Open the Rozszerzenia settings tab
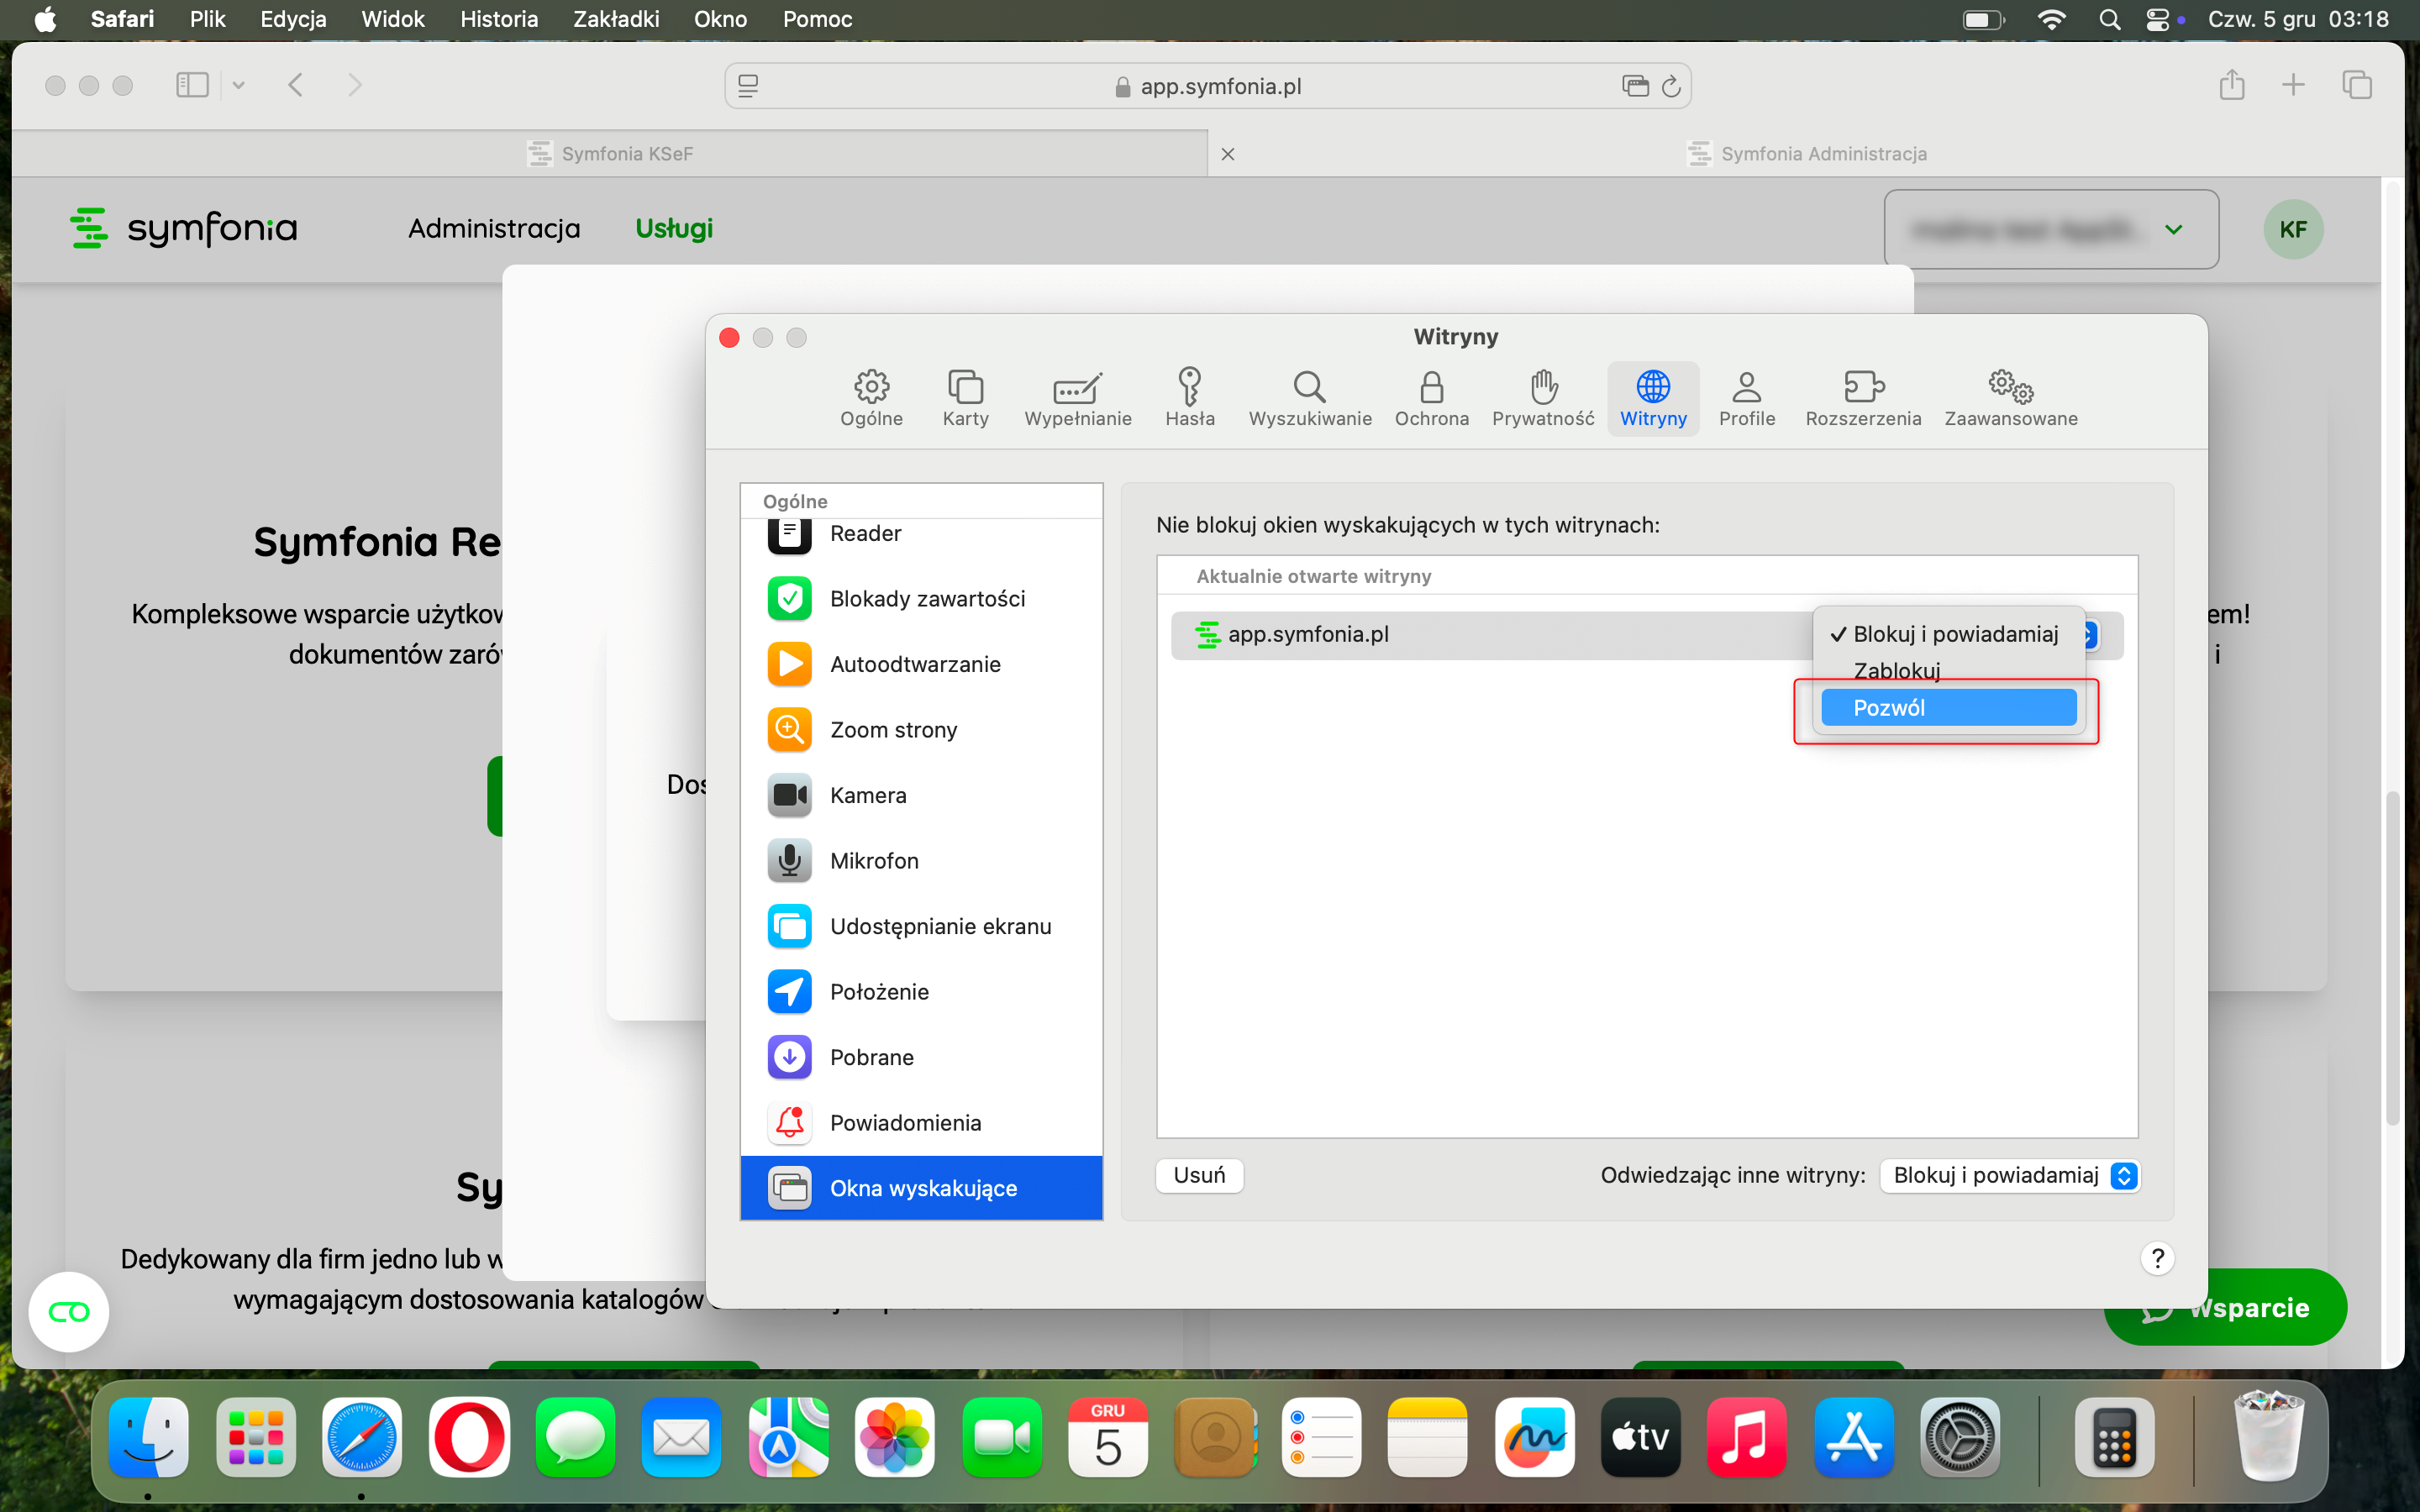The width and height of the screenshot is (2420, 1512). 1863,398
